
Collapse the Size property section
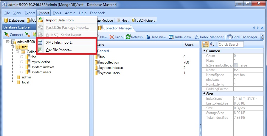coord(204,94)
